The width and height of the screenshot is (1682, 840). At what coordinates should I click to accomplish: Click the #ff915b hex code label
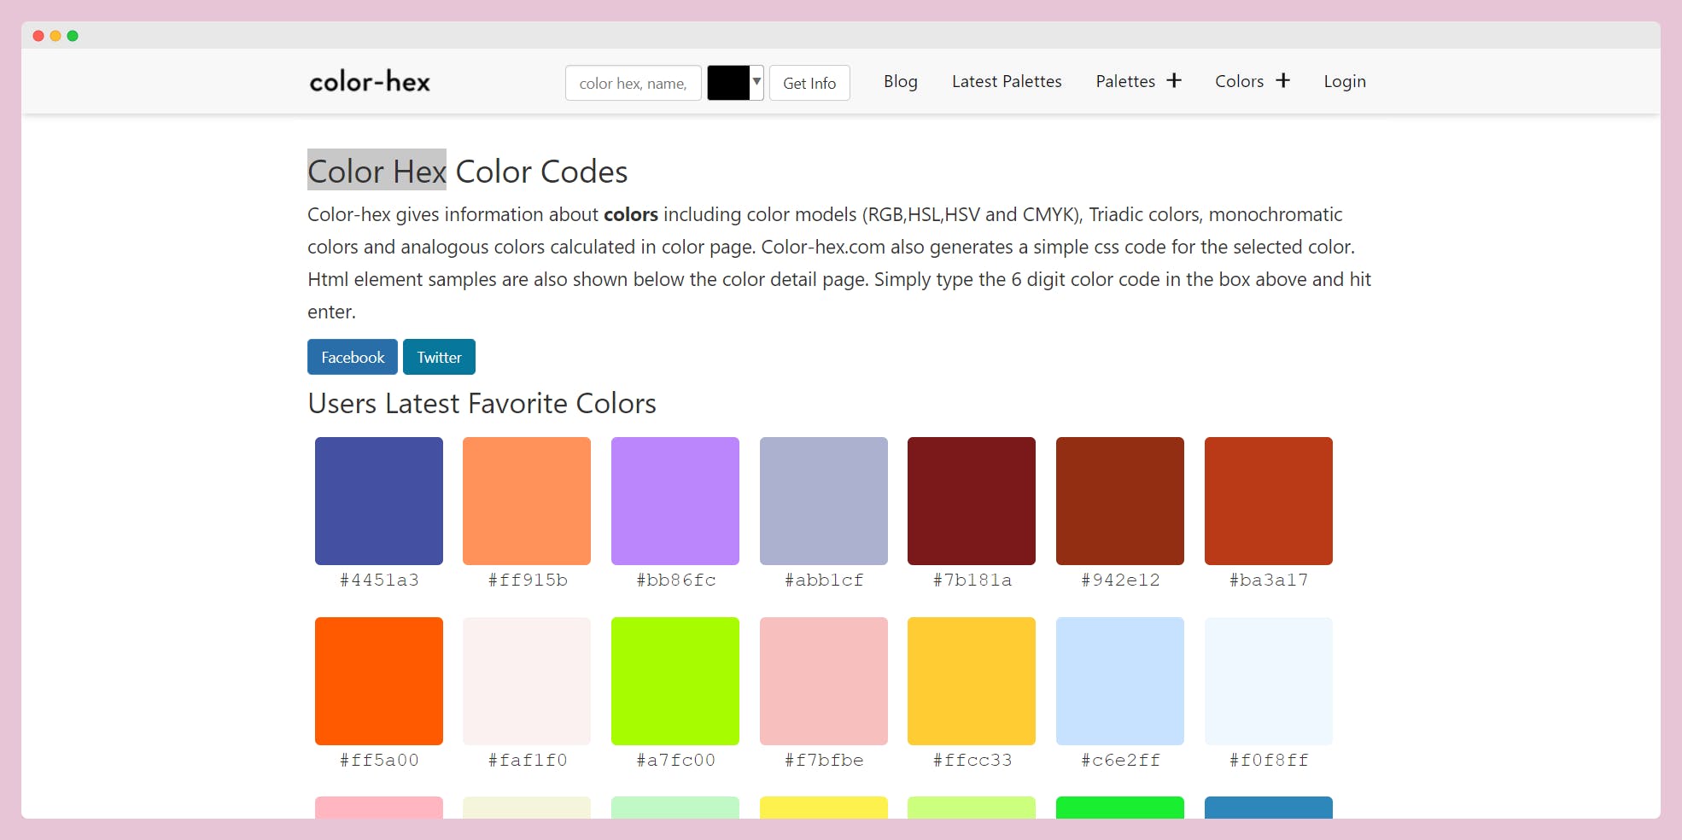528,580
